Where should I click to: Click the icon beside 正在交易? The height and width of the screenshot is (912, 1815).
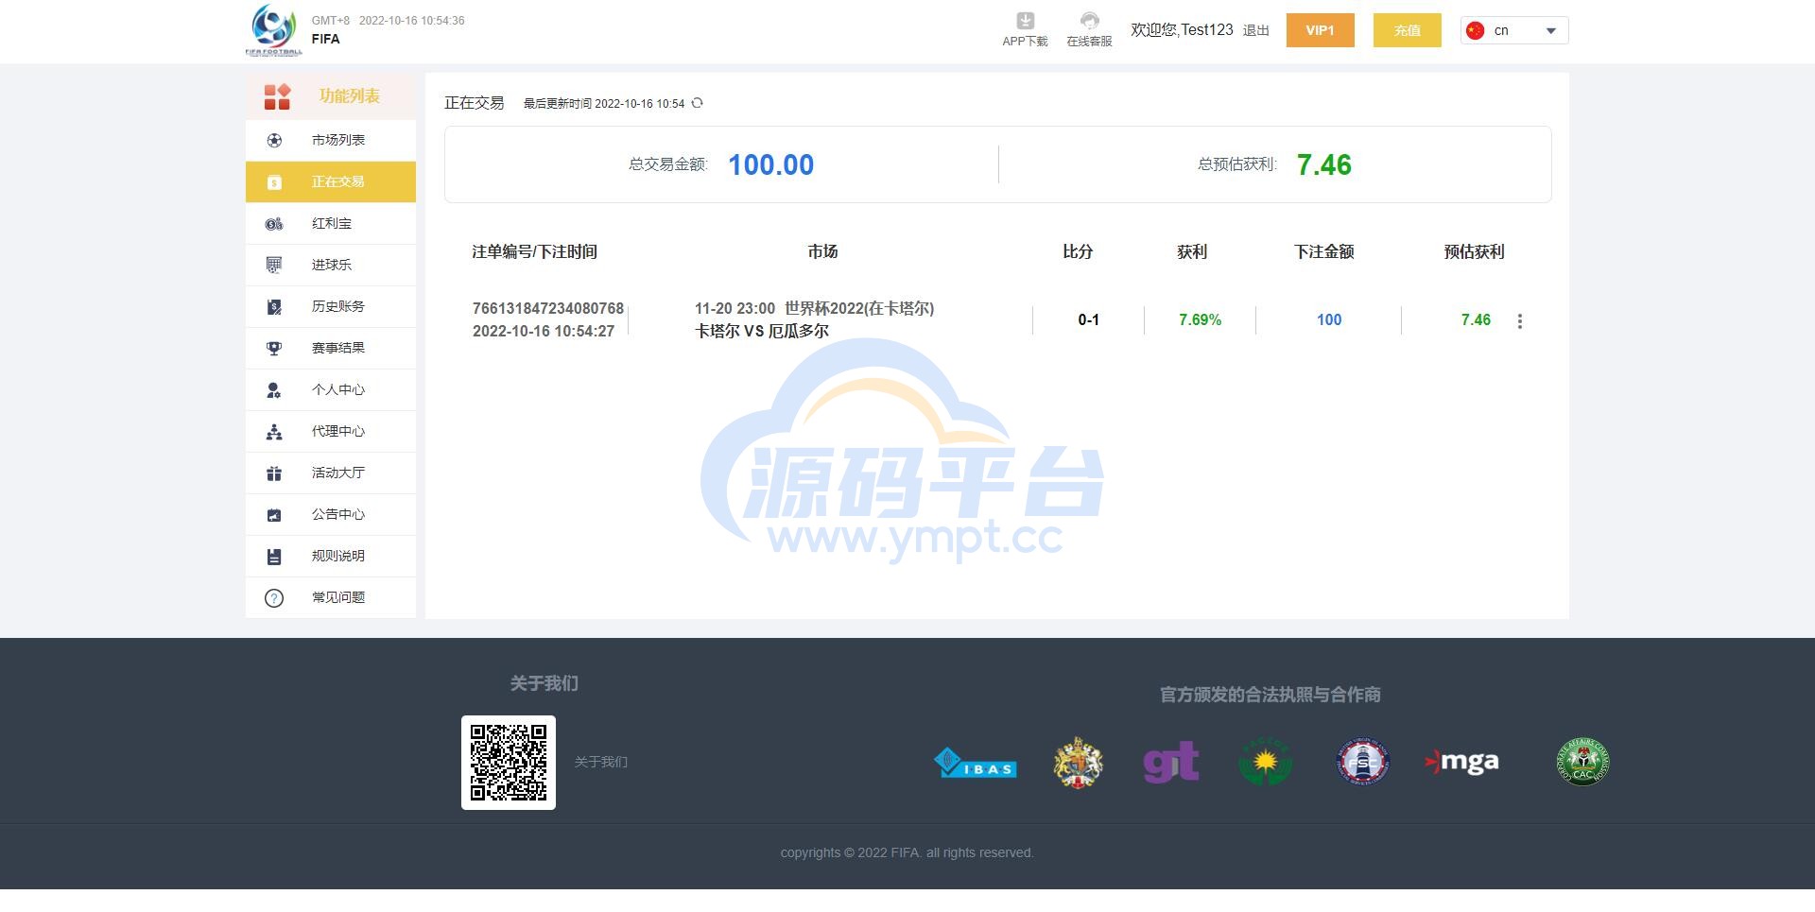coord(274,182)
